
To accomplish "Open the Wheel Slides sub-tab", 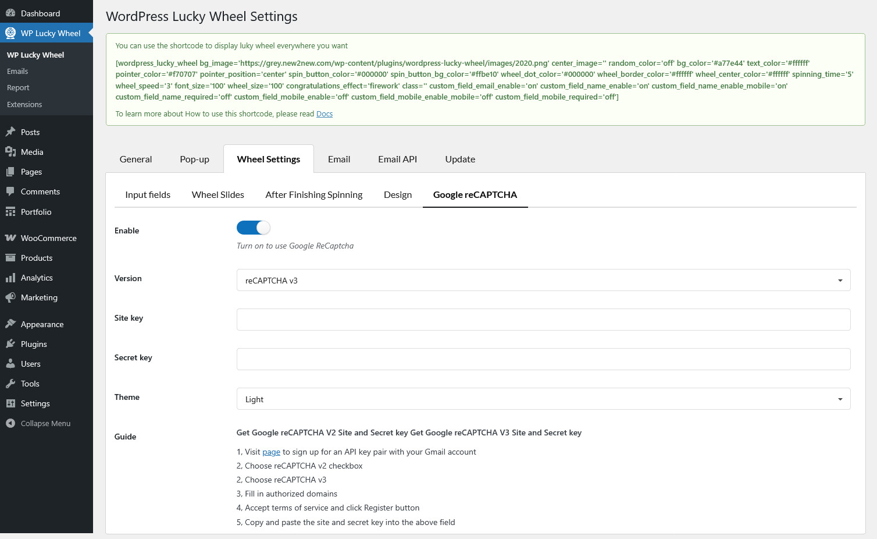I will [x=218, y=194].
